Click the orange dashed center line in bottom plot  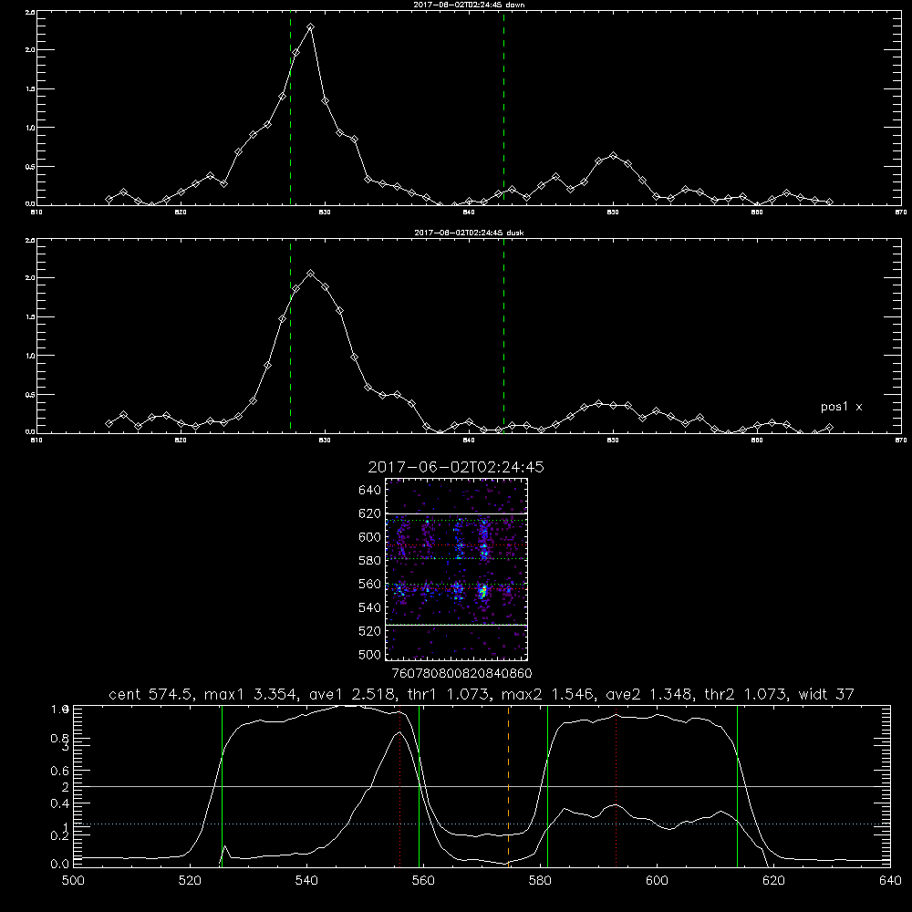pyautogui.click(x=508, y=785)
